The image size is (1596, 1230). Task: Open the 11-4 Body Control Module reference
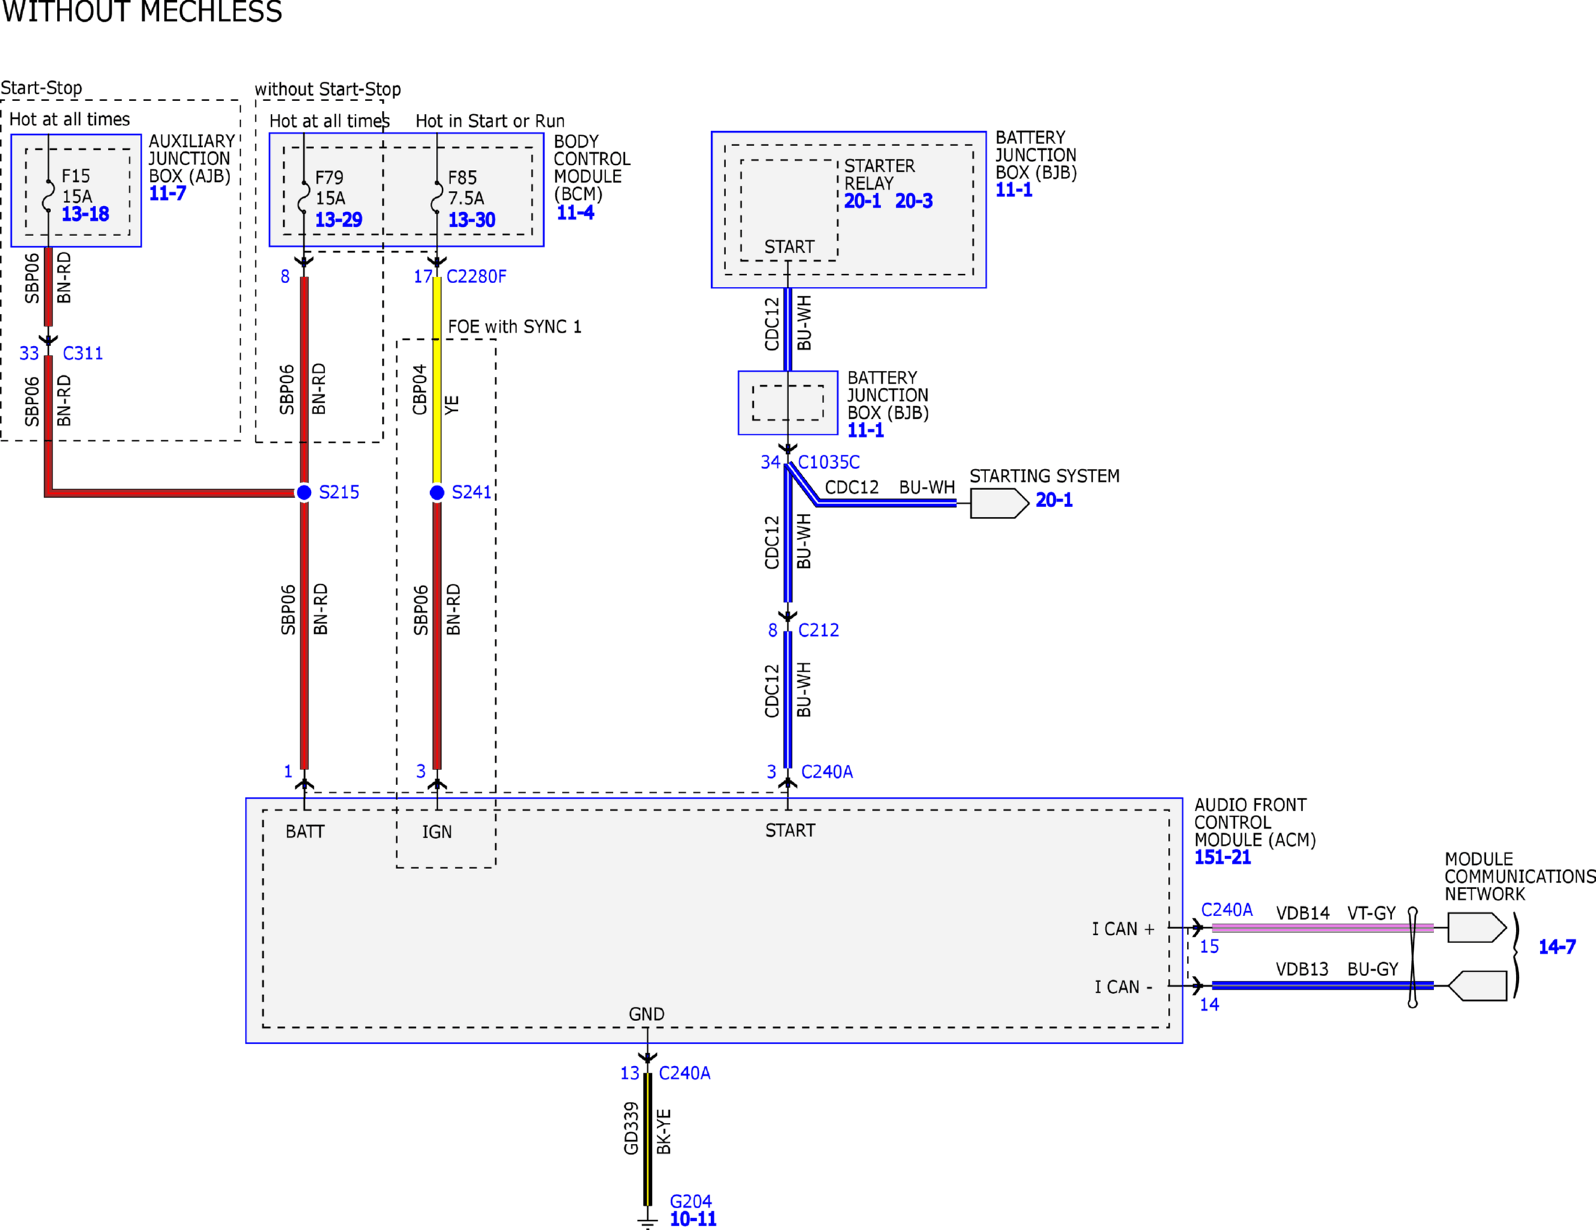pyautogui.click(x=575, y=213)
